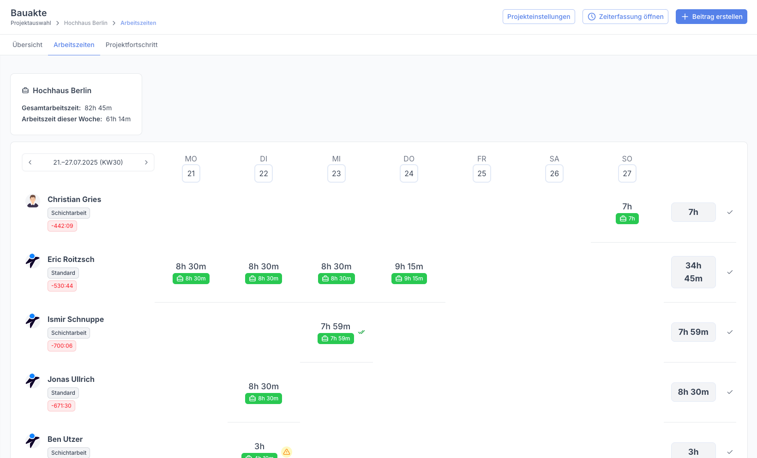757x458 pixels.
Task: Open Eric Roitzsch Monday 8h 30m entry
Action: pos(191,279)
